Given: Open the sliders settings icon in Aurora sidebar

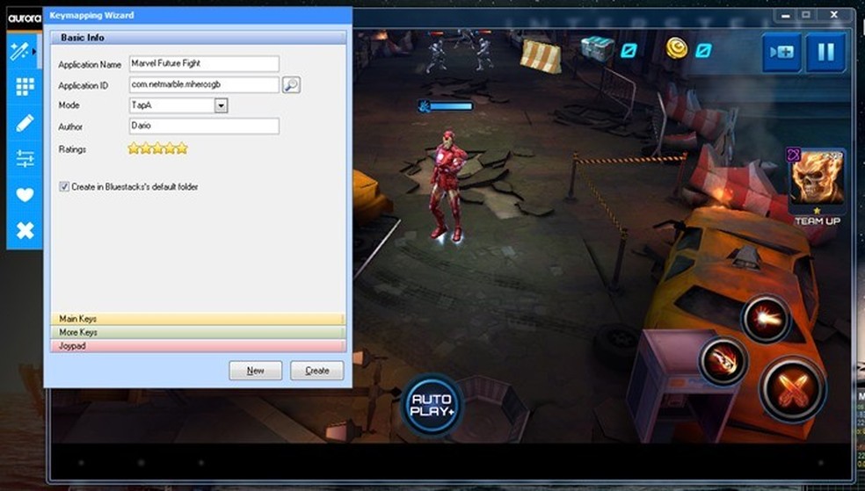Looking at the screenshot, I should [25, 159].
